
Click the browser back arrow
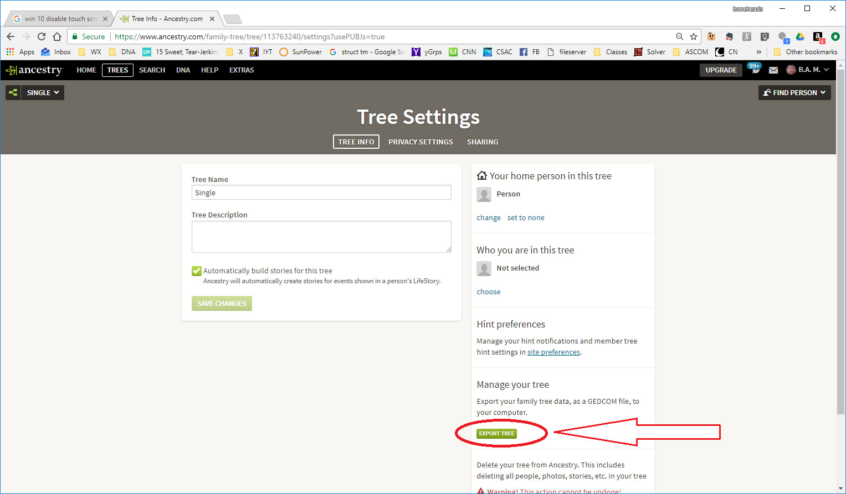tap(11, 37)
